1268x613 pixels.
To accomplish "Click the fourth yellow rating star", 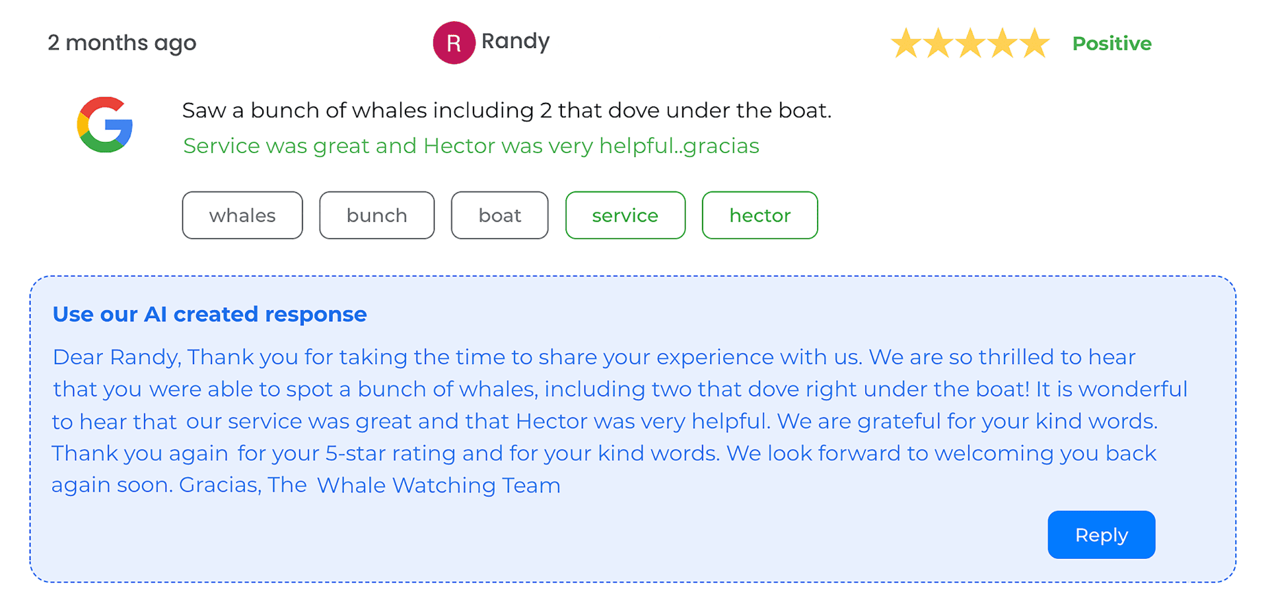I will 1003,44.
